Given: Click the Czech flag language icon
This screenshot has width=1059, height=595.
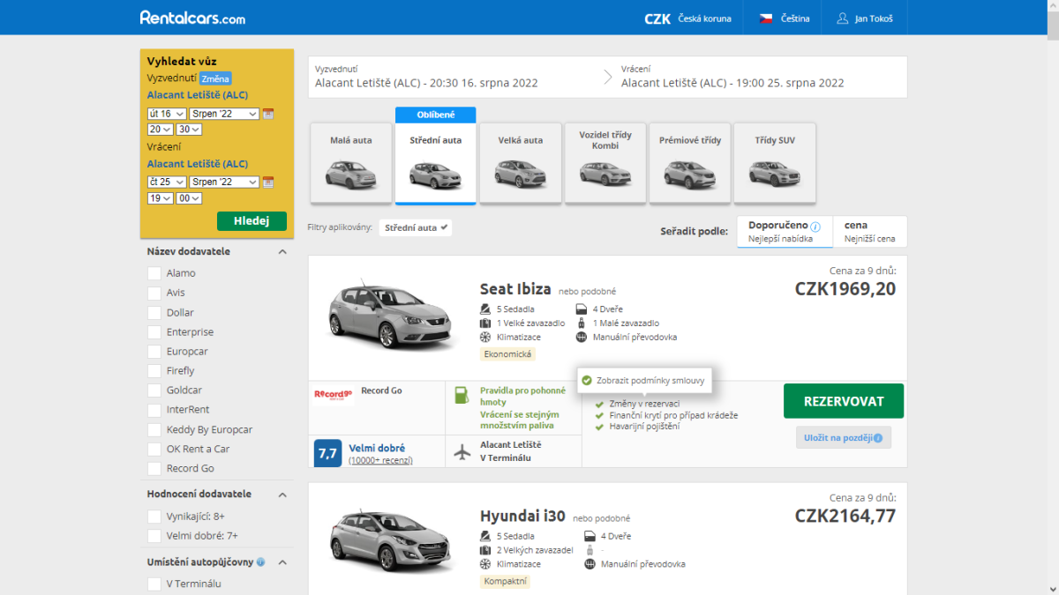Looking at the screenshot, I should tap(766, 19).
